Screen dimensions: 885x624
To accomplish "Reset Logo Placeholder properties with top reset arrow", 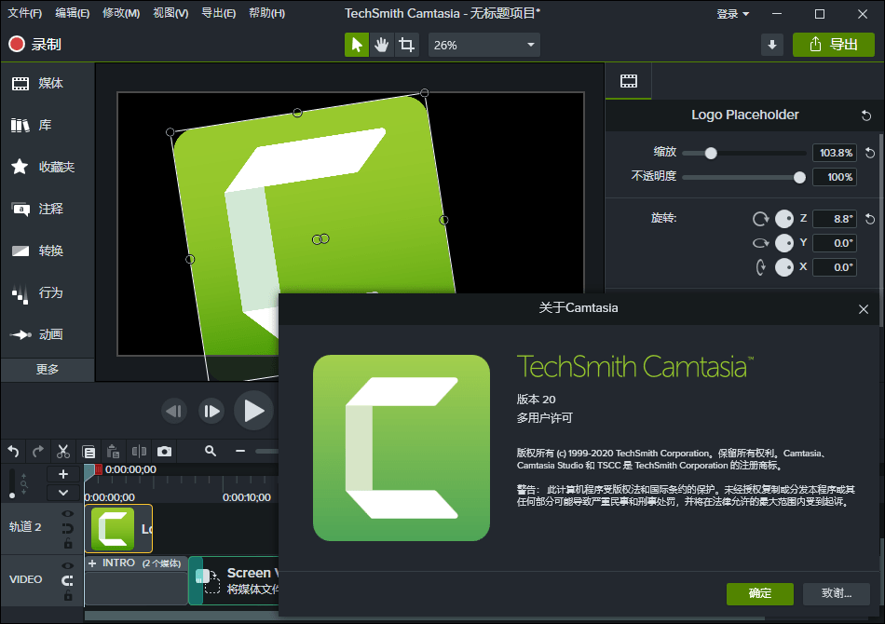I will 866,115.
